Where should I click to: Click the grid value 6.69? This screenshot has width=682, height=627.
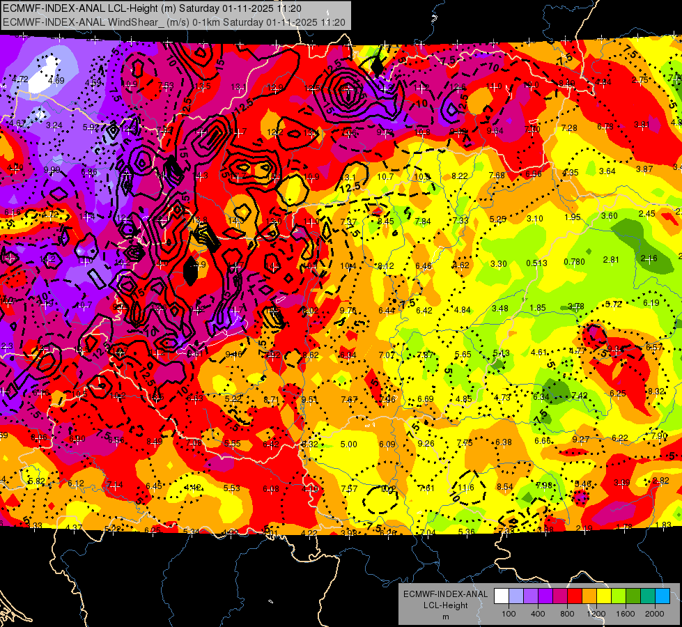pos(426,399)
